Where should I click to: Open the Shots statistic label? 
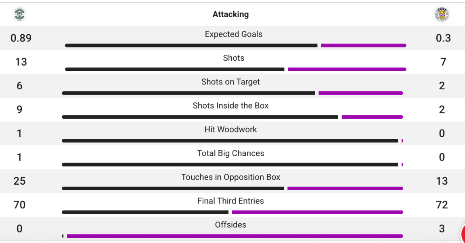click(233, 58)
